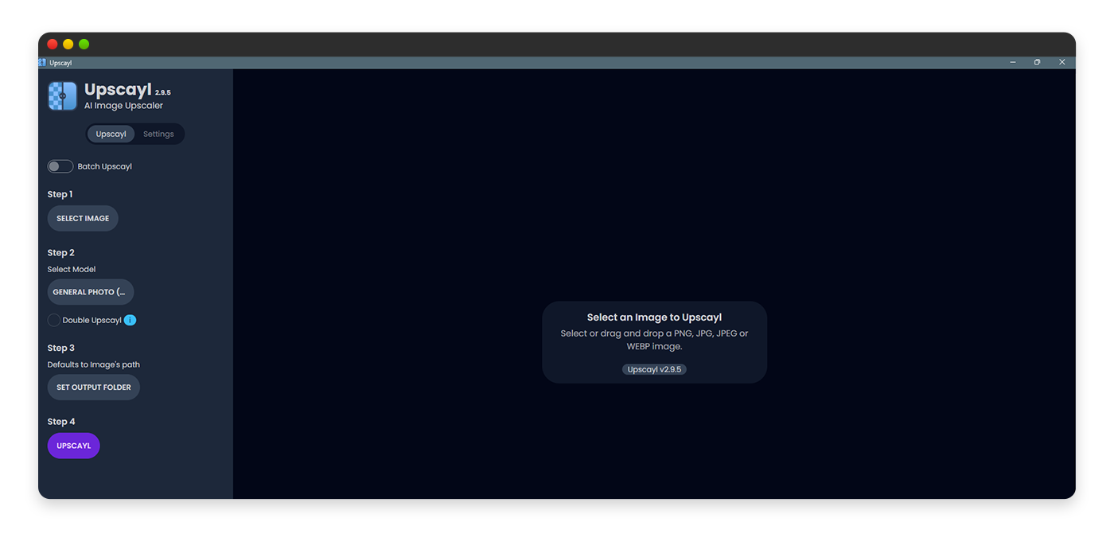1114x557 pixels.
Task: Click the yellow macOS minimize dot
Action: tap(68, 45)
